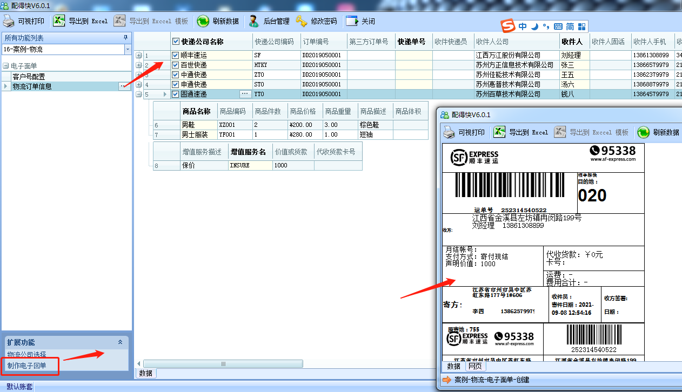Click the 制作电子回单 link
The height and width of the screenshot is (392, 682).
tap(26, 366)
